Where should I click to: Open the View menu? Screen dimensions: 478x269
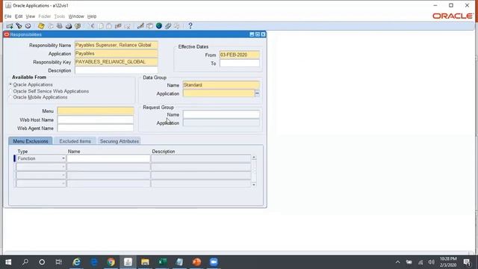pyautogui.click(x=30, y=16)
